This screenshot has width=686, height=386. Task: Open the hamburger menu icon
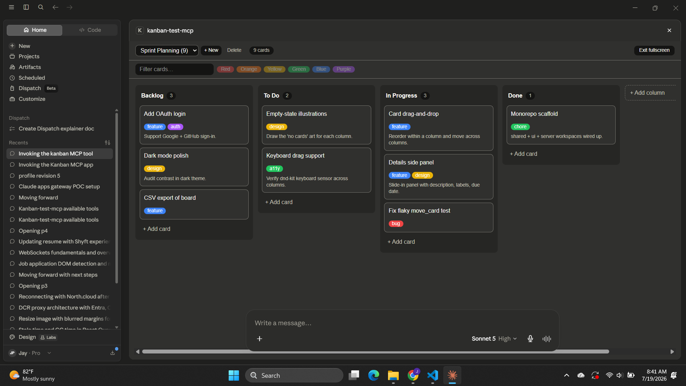pos(11,7)
